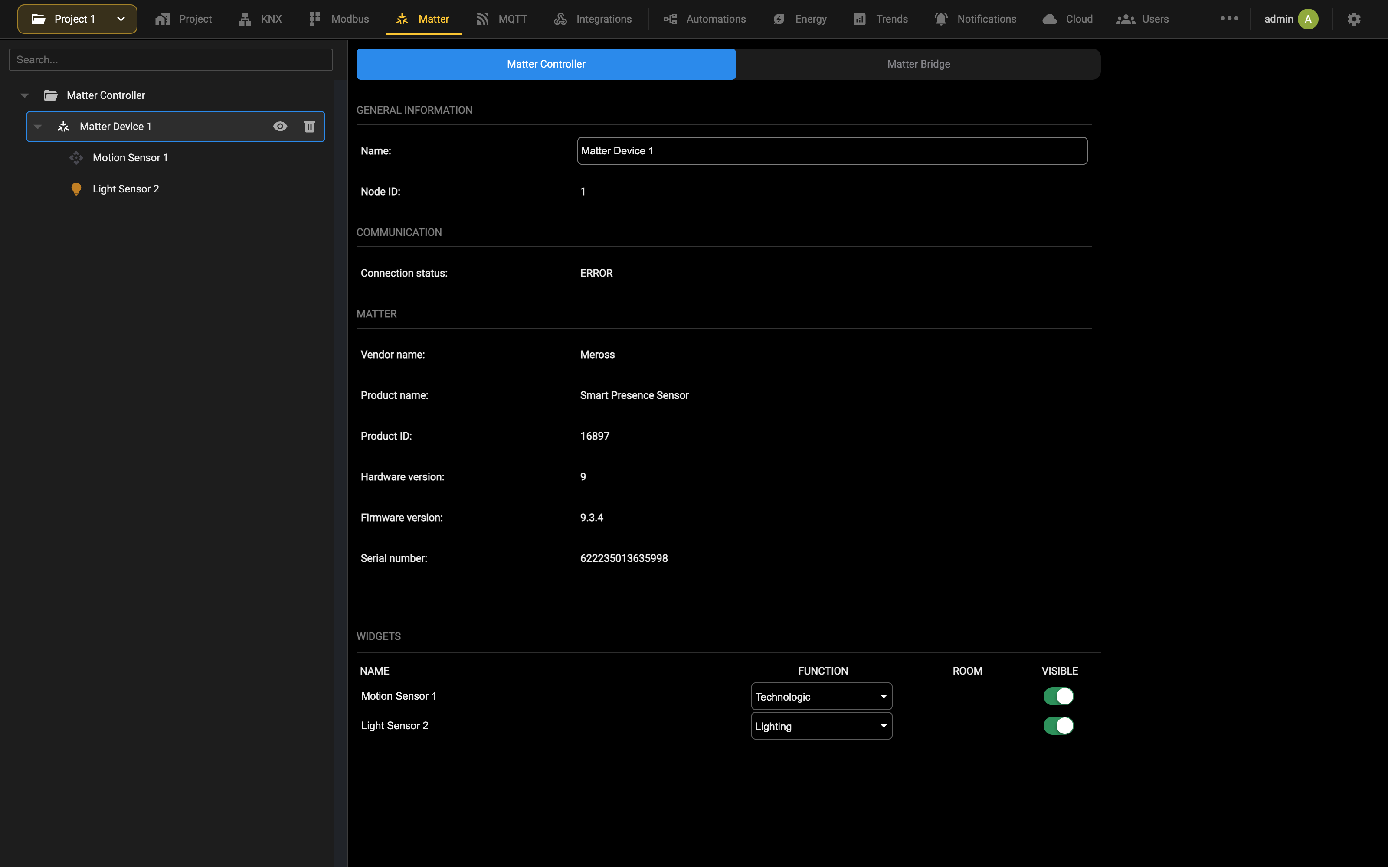This screenshot has width=1388, height=867.
Task: Click the Motion Sensor 1 tree icon
Action: (x=76, y=158)
